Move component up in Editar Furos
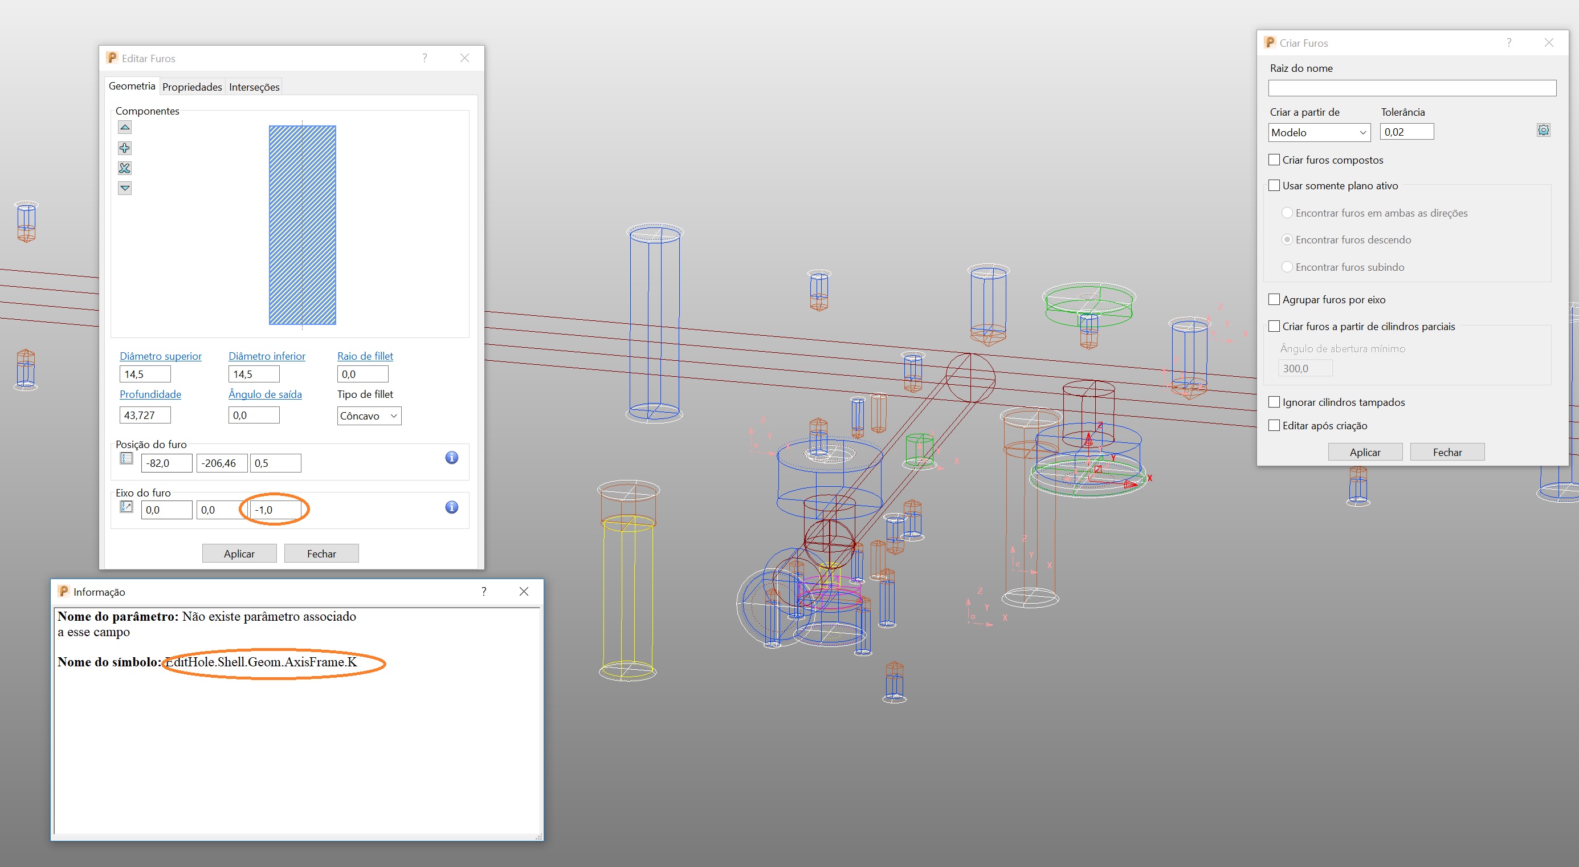This screenshot has height=867, width=1579. pos(124,128)
